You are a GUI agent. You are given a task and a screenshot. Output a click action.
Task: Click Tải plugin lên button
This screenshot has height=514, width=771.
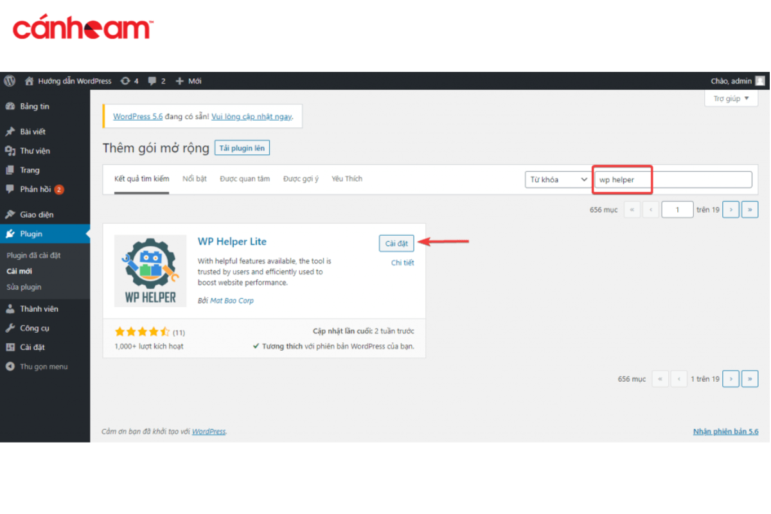coord(242,148)
